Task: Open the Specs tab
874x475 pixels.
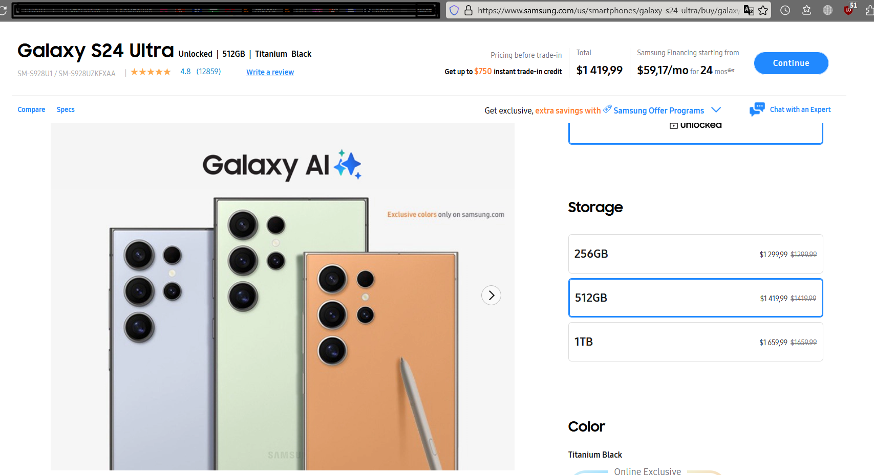Action: [x=66, y=109]
